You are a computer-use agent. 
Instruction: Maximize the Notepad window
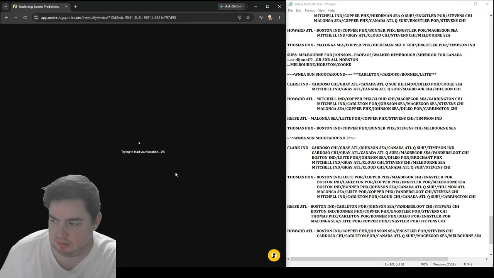click(x=475, y=4)
